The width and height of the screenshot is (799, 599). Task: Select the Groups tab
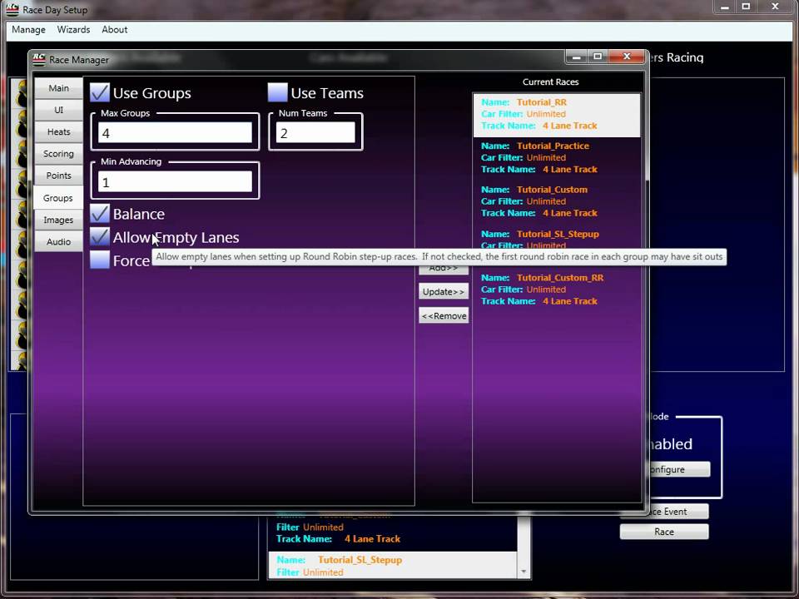coord(58,198)
